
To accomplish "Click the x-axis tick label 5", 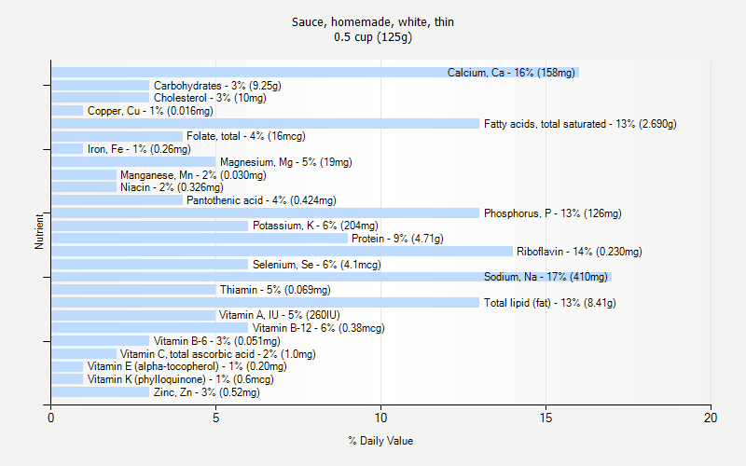I will pyautogui.click(x=215, y=418).
